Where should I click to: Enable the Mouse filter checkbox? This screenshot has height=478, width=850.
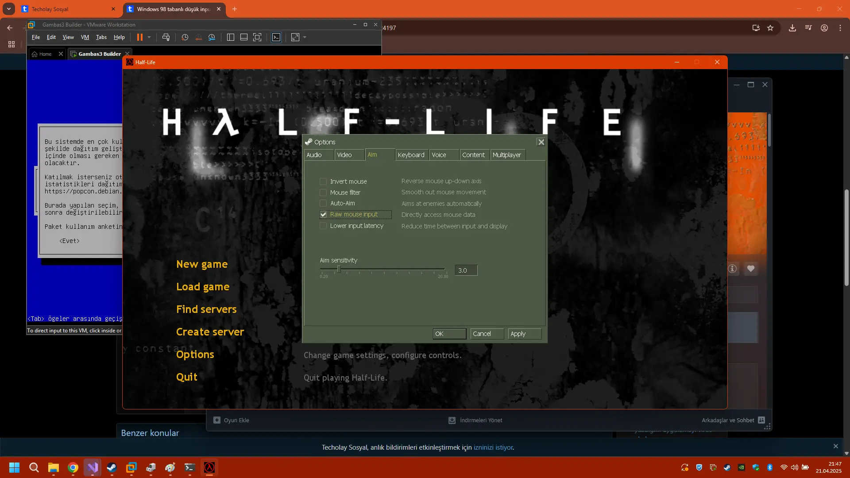tap(323, 193)
